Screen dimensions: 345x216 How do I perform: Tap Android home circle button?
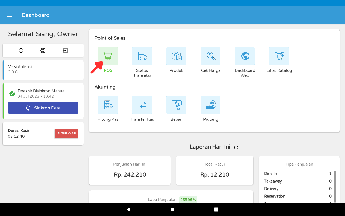tap(172, 210)
